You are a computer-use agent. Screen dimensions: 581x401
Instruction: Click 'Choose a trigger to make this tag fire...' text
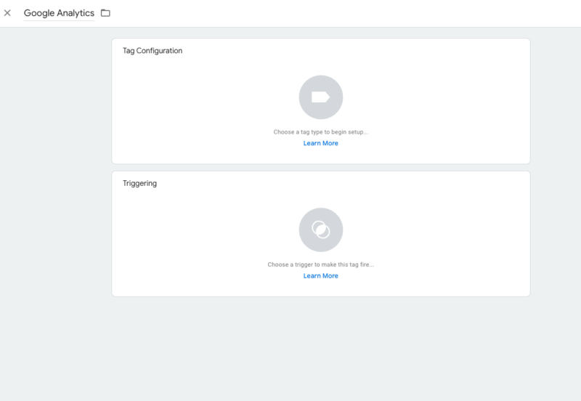tap(321, 264)
